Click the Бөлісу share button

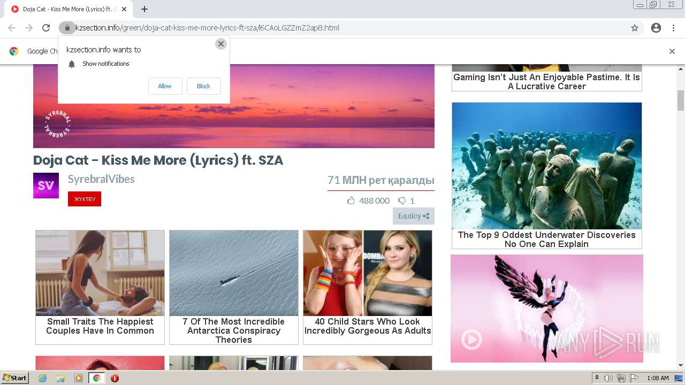[414, 216]
